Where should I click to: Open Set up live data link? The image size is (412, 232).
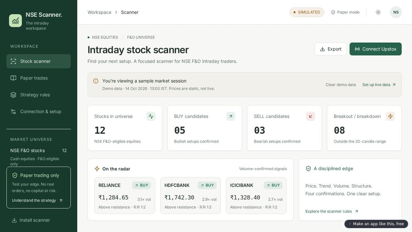[x=379, y=85]
